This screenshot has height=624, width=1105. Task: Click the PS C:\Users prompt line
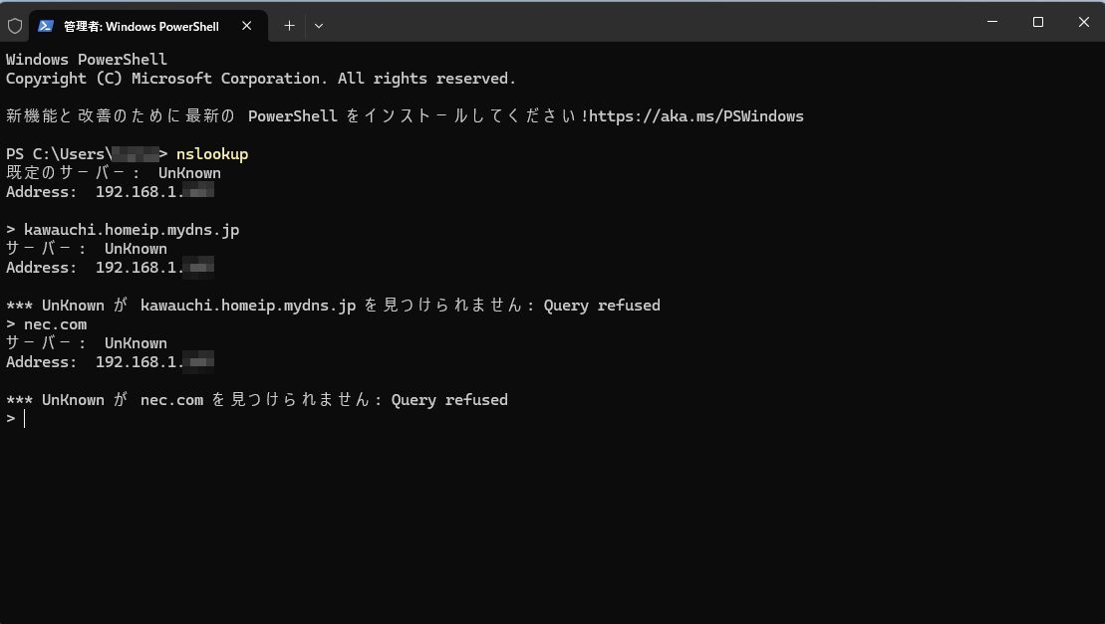coord(127,154)
